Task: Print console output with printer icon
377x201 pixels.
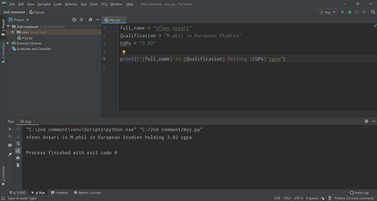Action: click(x=18, y=158)
